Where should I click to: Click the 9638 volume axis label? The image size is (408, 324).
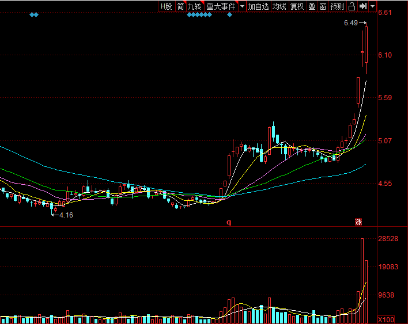[386, 295]
